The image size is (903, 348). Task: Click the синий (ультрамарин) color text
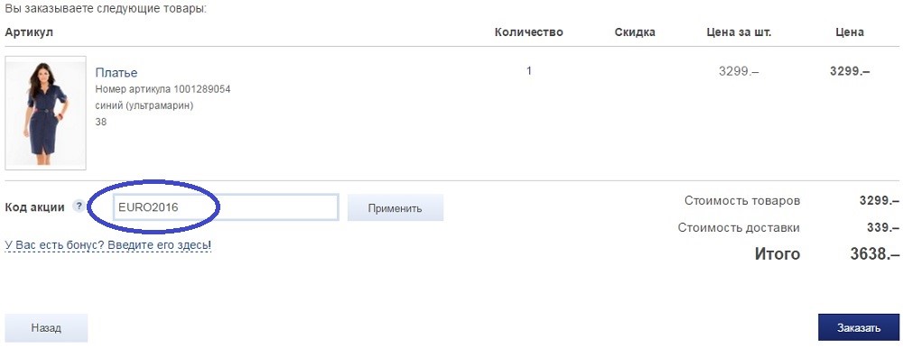pos(144,105)
